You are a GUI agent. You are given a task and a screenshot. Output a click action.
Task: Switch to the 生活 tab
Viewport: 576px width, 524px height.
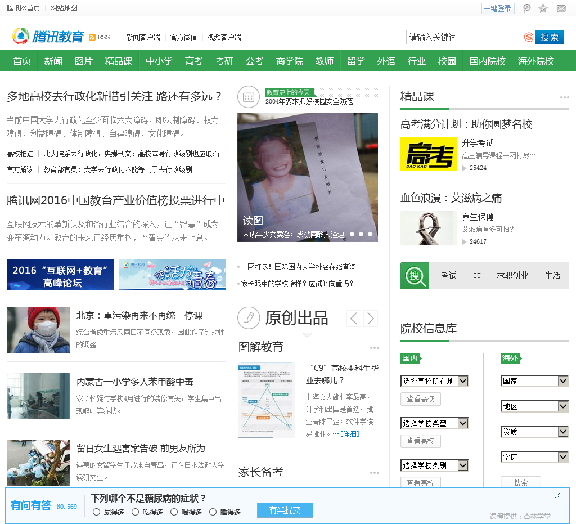tap(552, 276)
